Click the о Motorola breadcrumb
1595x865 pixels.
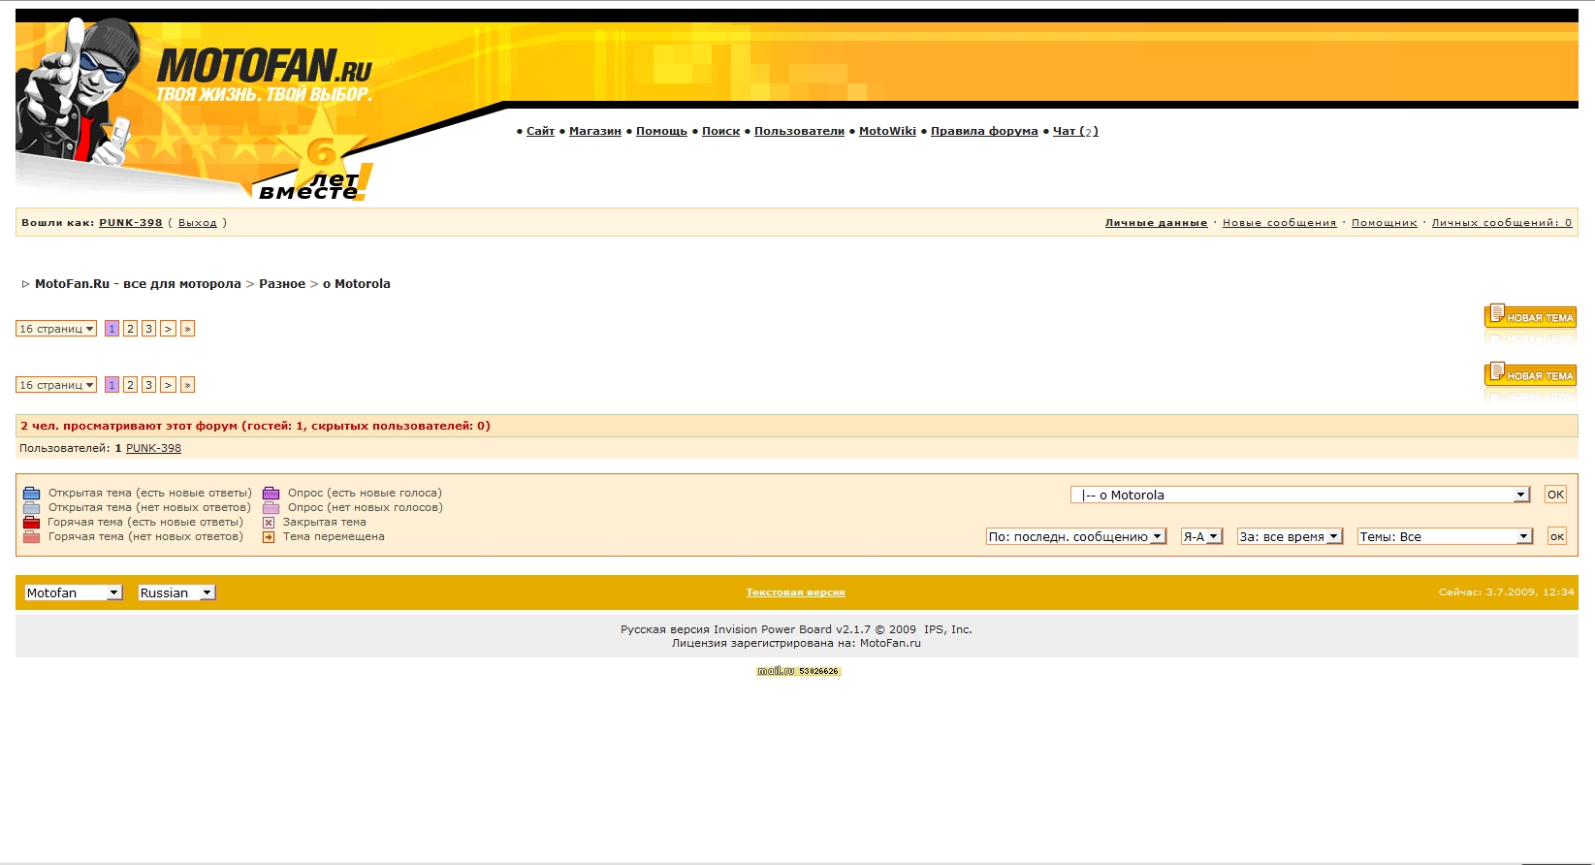point(357,284)
